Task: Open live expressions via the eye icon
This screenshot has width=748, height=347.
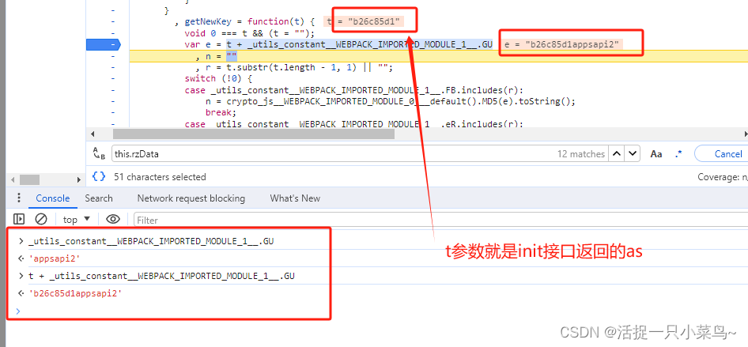Action: 113,219
